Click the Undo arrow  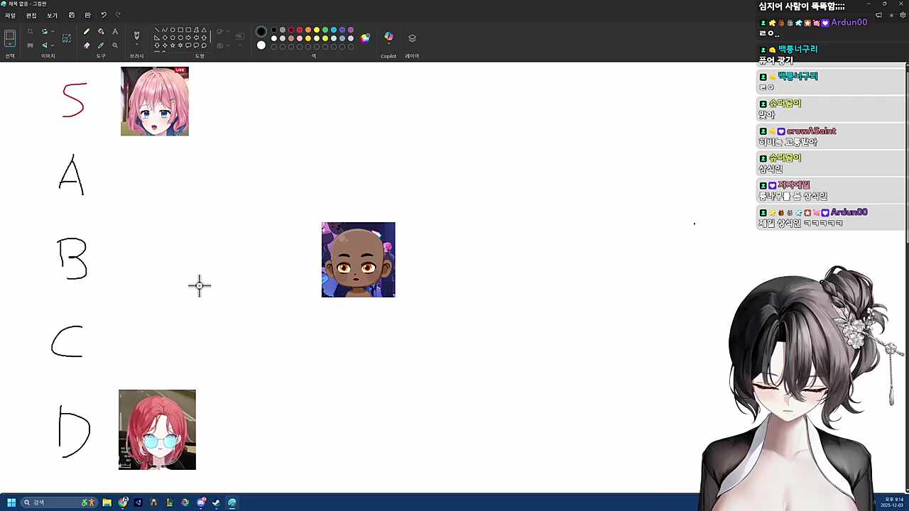point(104,15)
